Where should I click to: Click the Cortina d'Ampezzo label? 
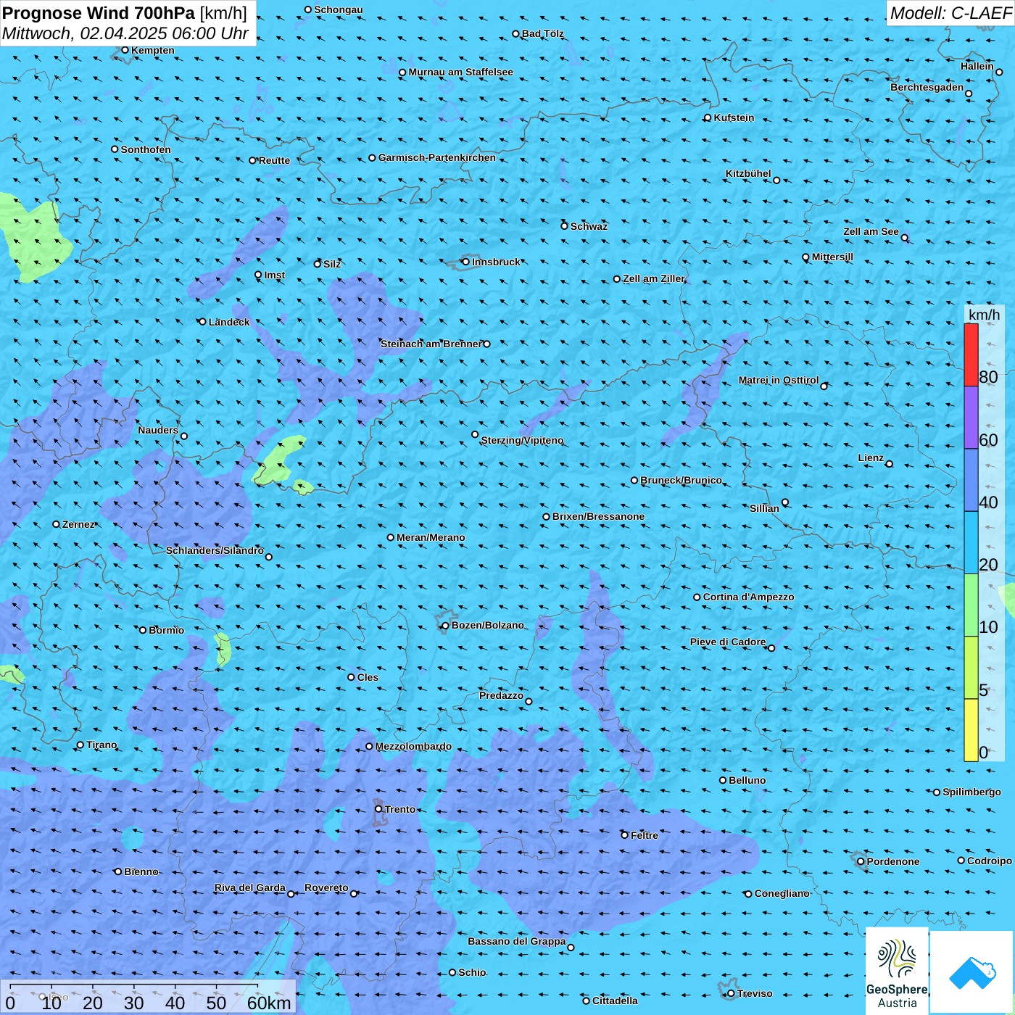(748, 597)
